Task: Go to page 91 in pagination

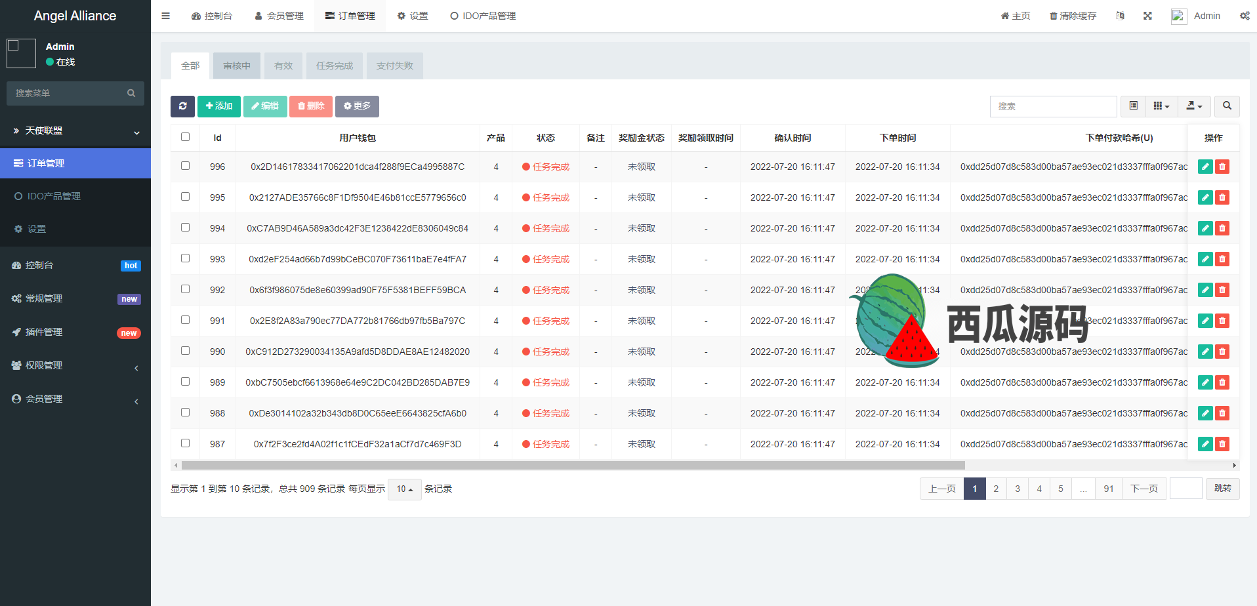Action: 1109,489
